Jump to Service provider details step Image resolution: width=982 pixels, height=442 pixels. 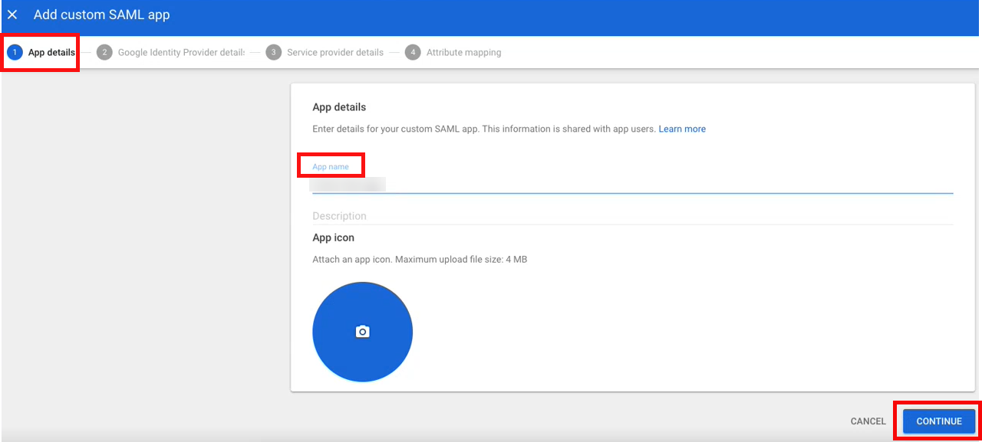pyautogui.click(x=334, y=53)
